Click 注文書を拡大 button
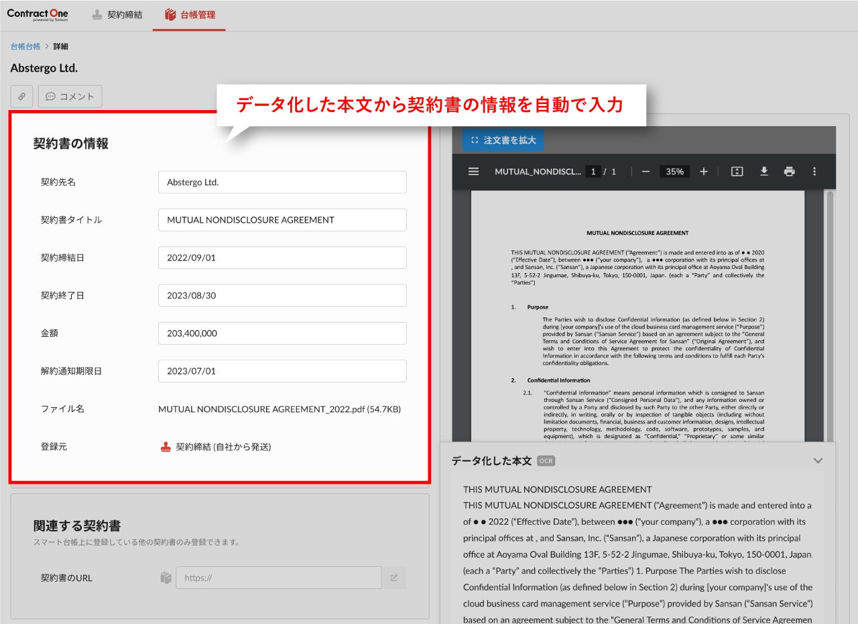The image size is (858, 624). 503,140
